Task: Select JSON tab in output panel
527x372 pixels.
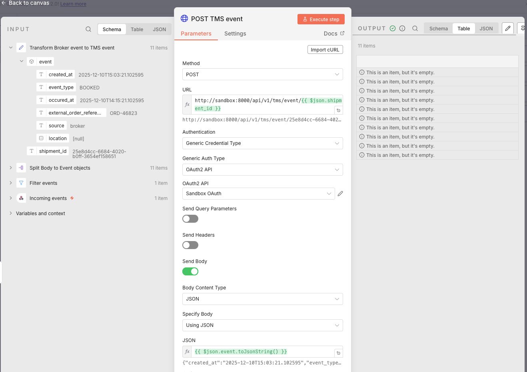Action: [486, 28]
